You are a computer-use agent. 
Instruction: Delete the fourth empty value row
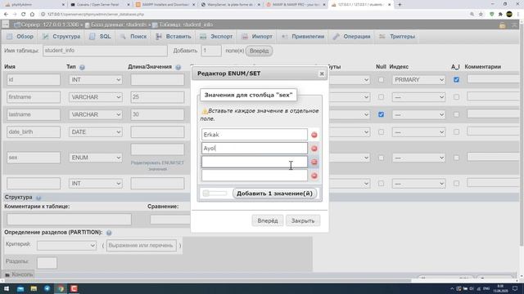(314, 176)
